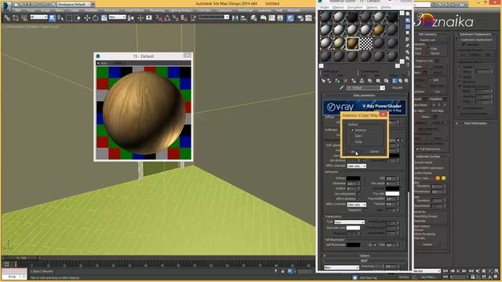The width and height of the screenshot is (502, 282).
Task: Click Refract color swatch
Action: pos(353,179)
